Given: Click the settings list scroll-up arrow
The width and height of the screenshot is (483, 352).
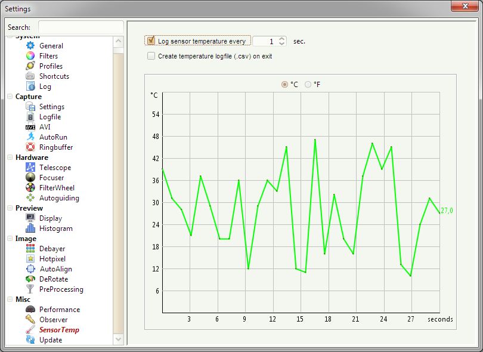Looking at the screenshot, I should point(118,41).
